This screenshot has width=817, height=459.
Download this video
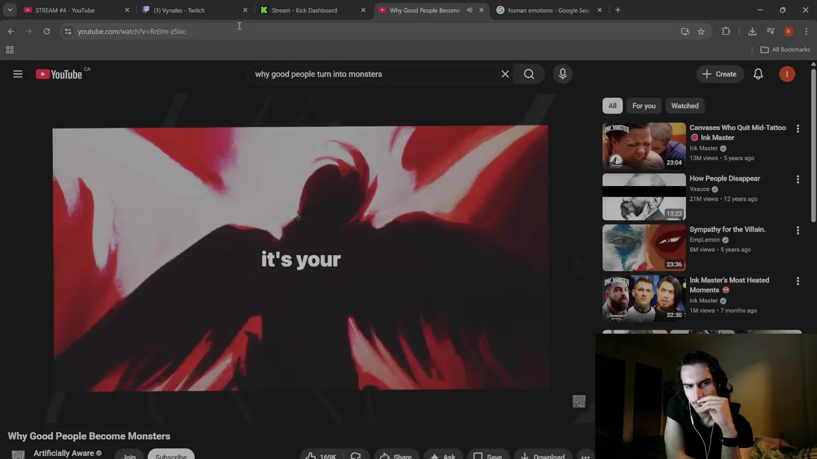(543, 455)
